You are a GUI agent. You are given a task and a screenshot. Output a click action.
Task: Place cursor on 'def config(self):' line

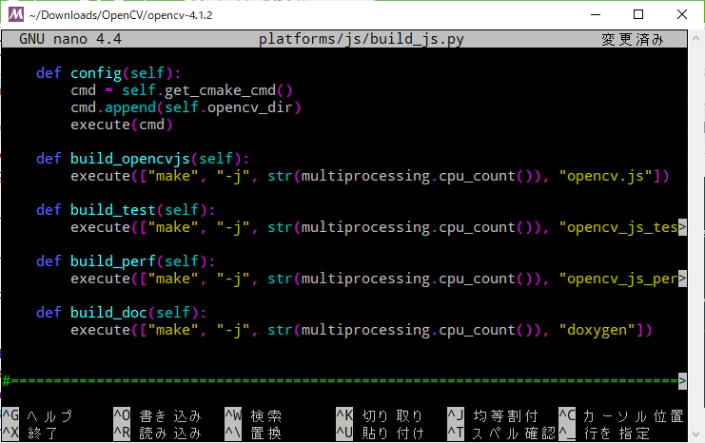[x=108, y=73]
